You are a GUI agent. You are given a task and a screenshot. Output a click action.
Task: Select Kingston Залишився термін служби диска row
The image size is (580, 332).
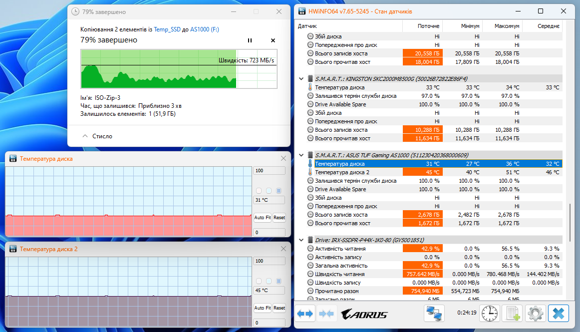point(434,96)
